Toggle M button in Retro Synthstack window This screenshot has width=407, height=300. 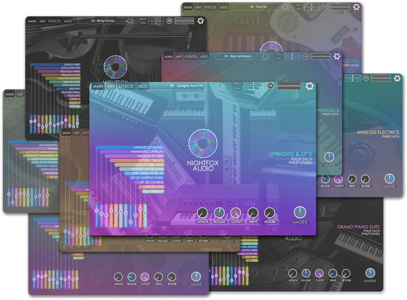(306, 56)
